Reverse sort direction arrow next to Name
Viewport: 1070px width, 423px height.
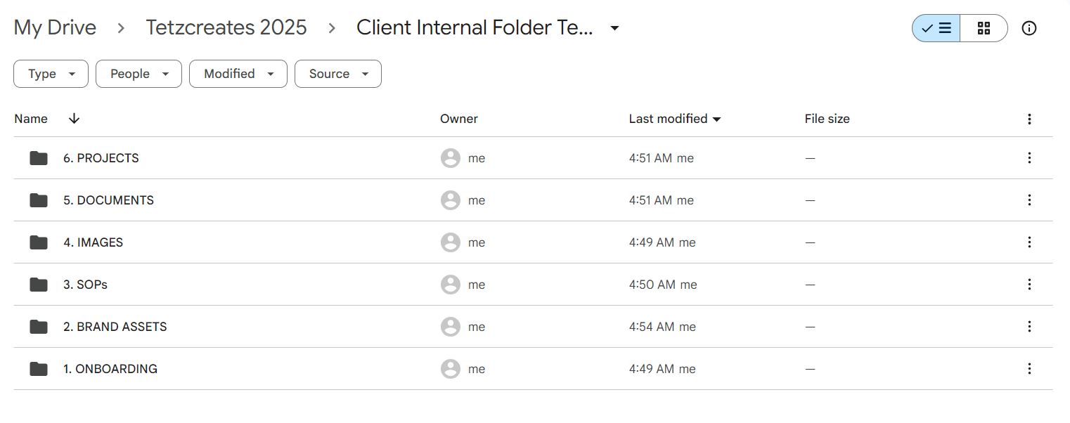click(74, 119)
